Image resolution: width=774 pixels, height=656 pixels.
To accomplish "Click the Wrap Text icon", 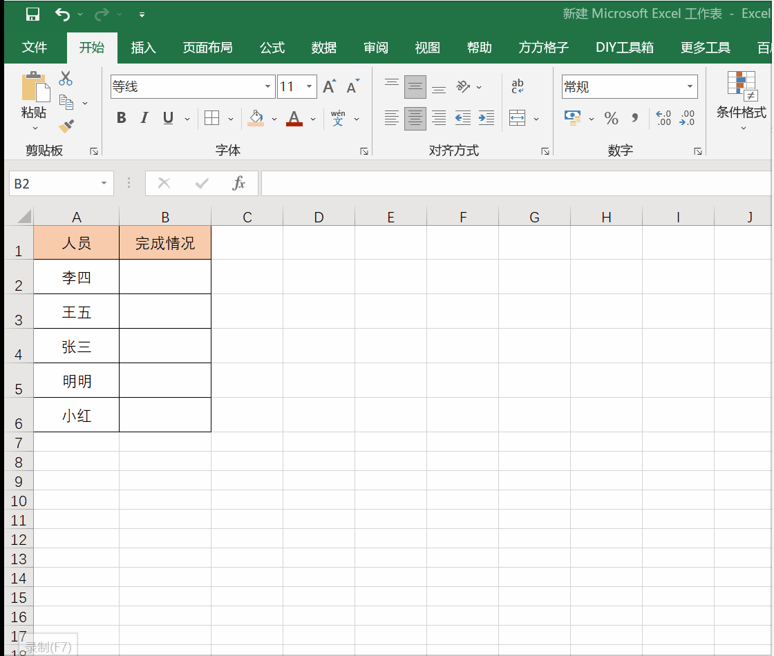I will point(518,87).
